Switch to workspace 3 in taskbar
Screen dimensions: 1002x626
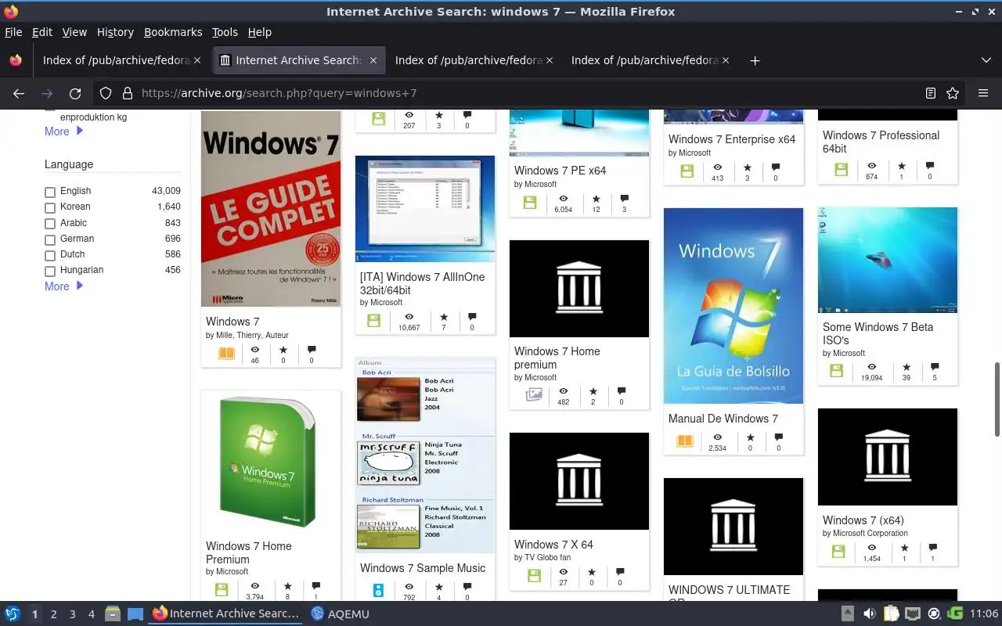73,614
